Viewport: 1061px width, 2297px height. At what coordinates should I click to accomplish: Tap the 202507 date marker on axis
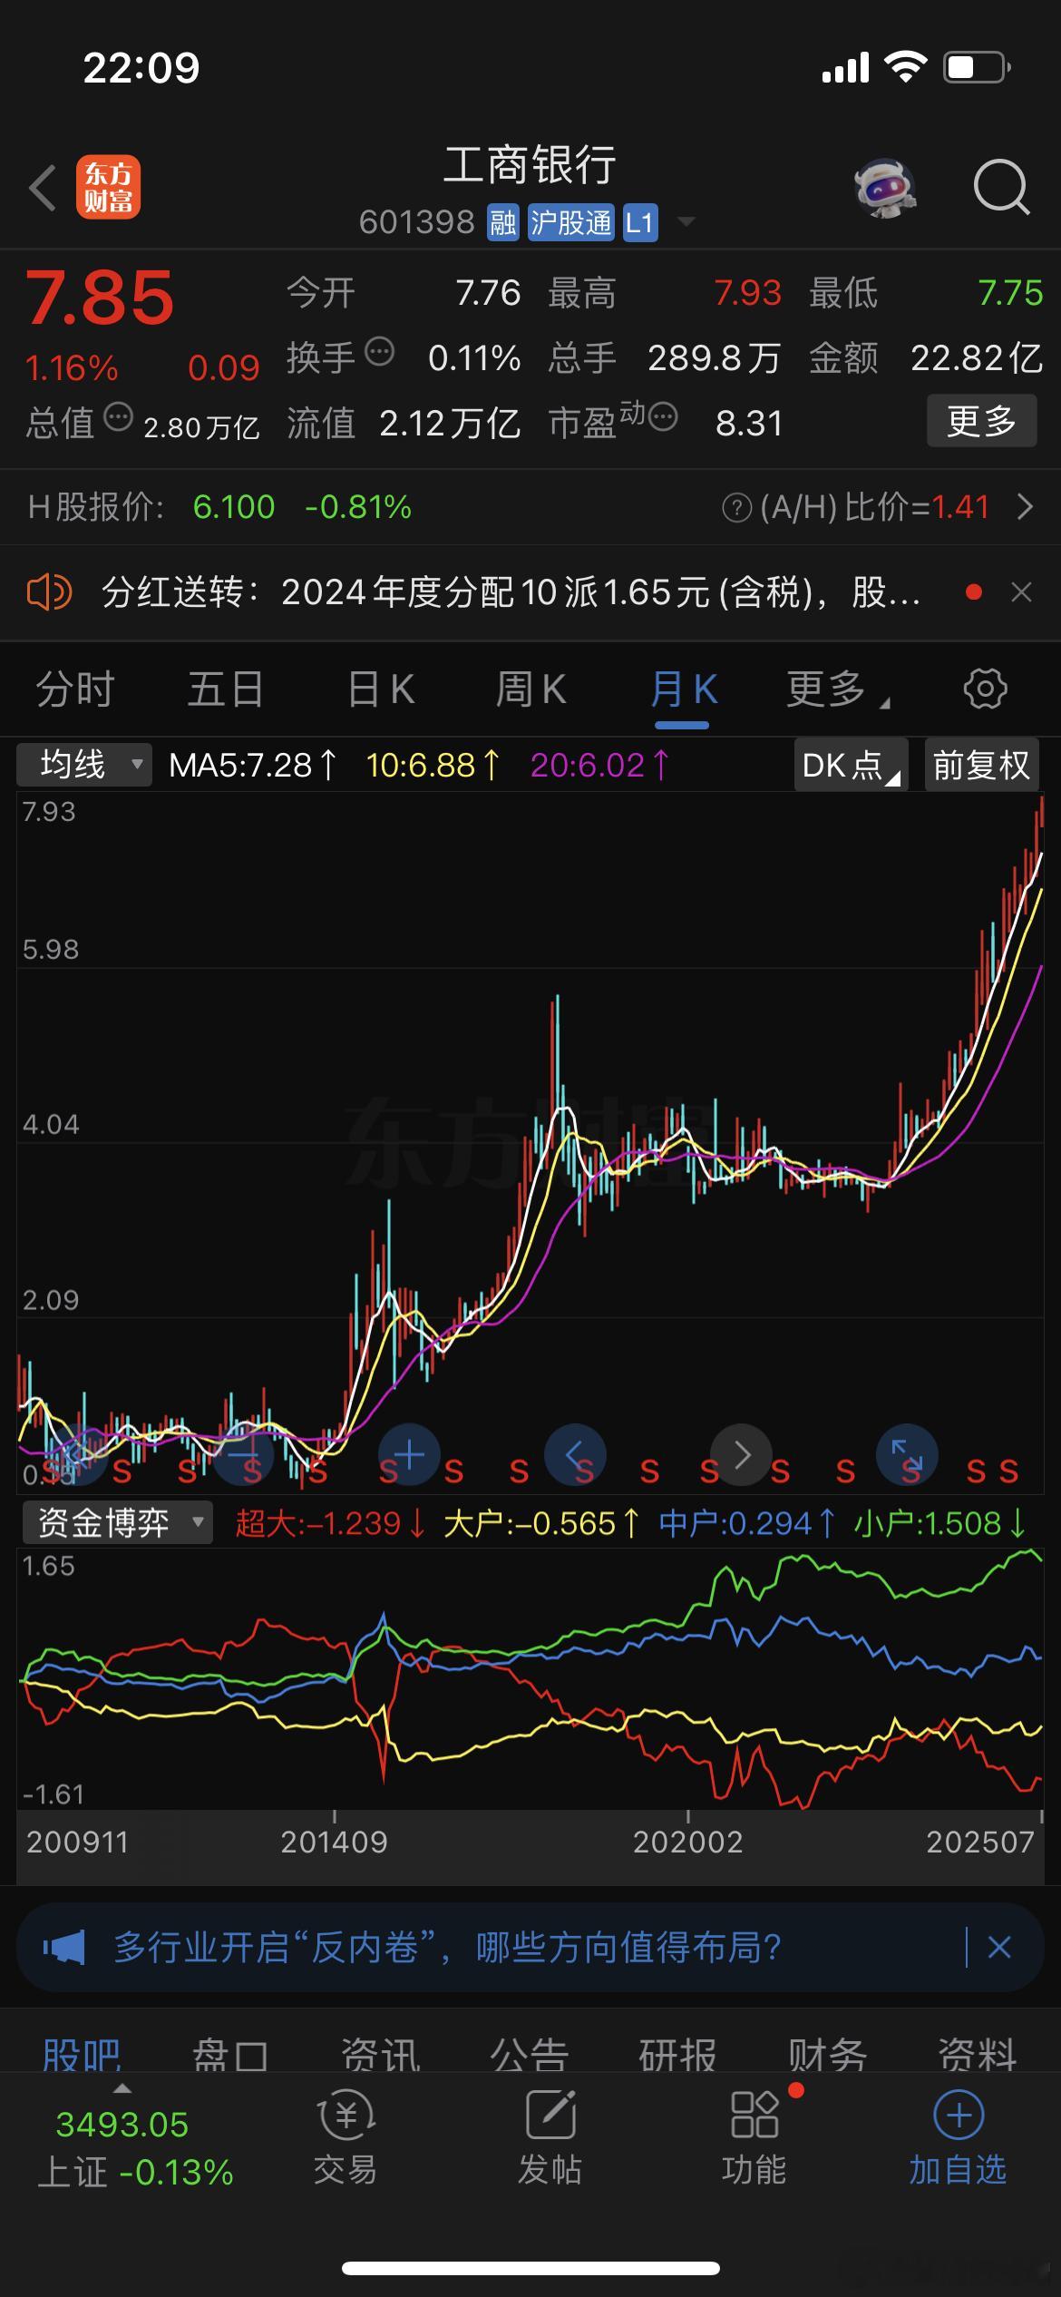pyautogui.click(x=979, y=1842)
